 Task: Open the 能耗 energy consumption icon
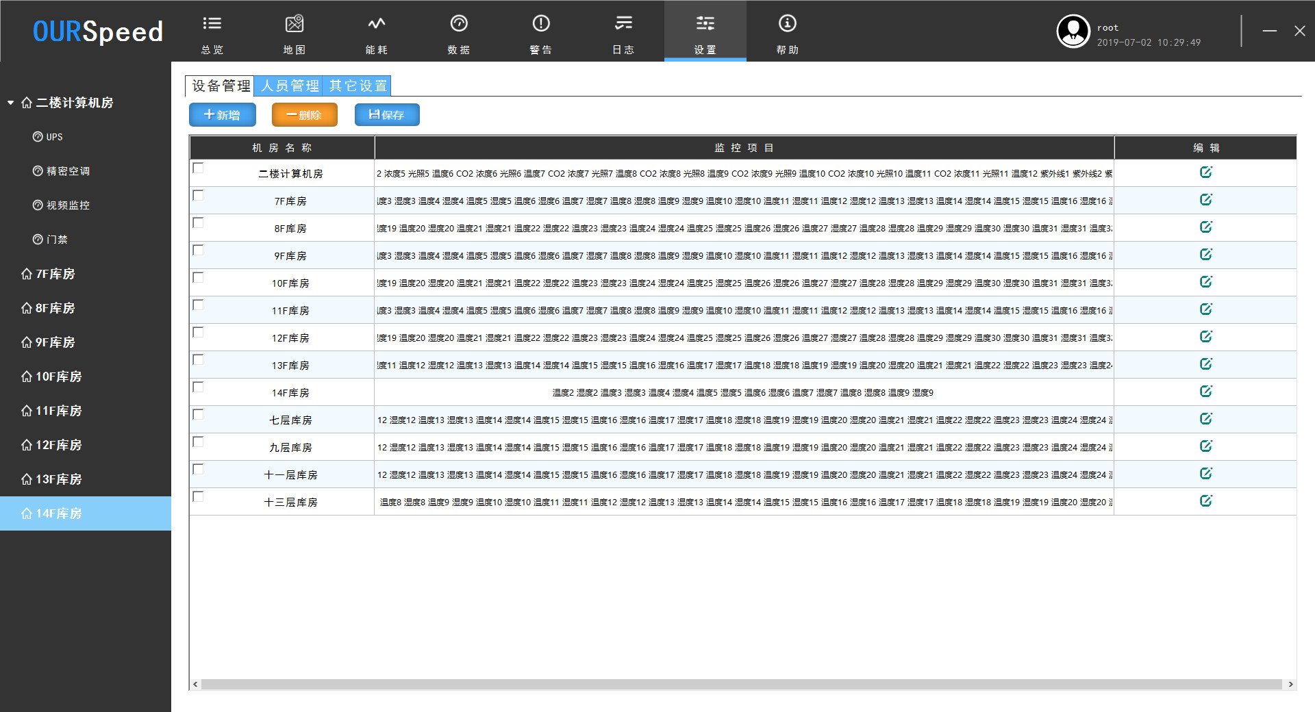[x=377, y=24]
